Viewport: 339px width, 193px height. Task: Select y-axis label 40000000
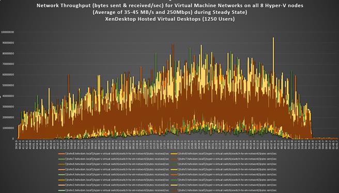(x=8, y=96)
